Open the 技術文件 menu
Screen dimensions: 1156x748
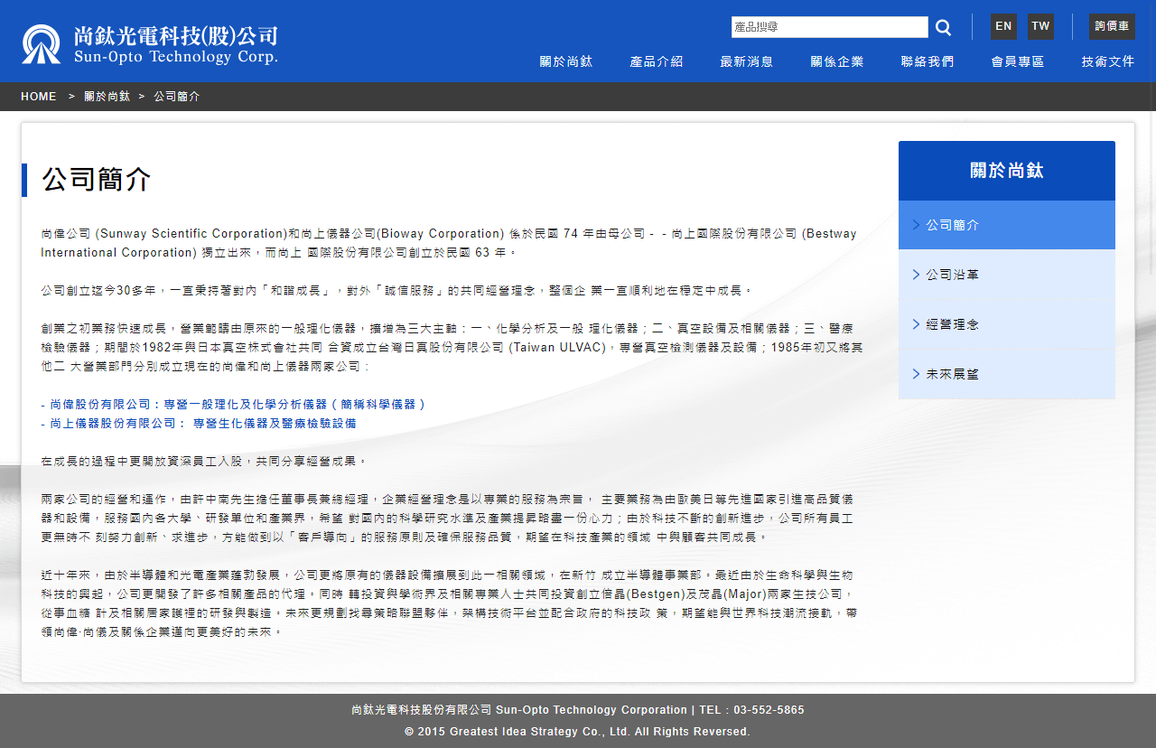1108,61
